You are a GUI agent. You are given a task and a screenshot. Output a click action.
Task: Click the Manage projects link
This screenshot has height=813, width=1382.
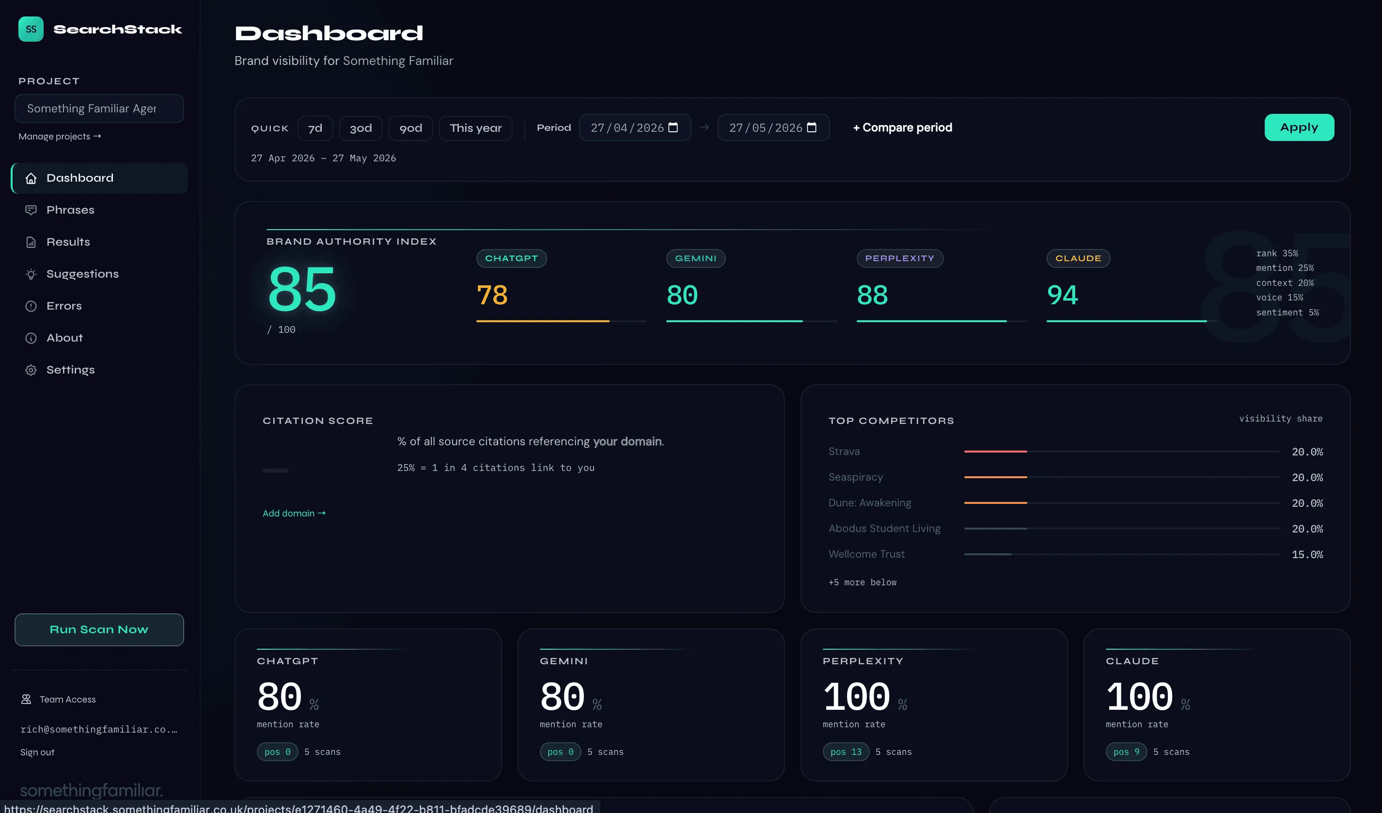pyautogui.click(x=60, y=136)
